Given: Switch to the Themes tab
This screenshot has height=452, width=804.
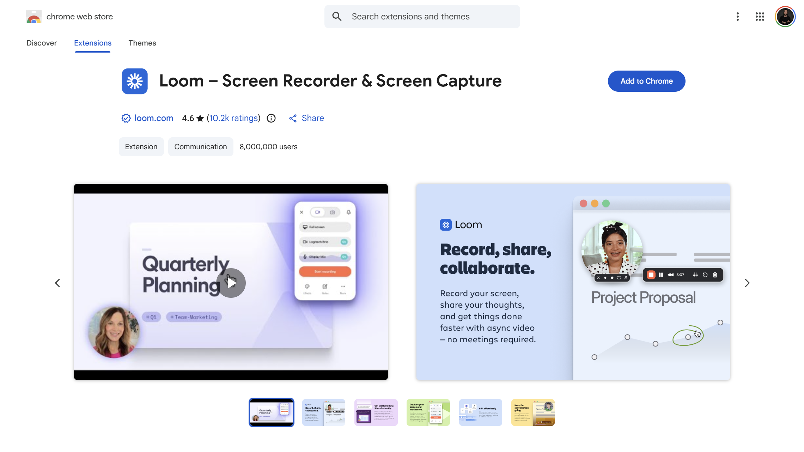Looking at the screenshot, I should coord(142,43).
